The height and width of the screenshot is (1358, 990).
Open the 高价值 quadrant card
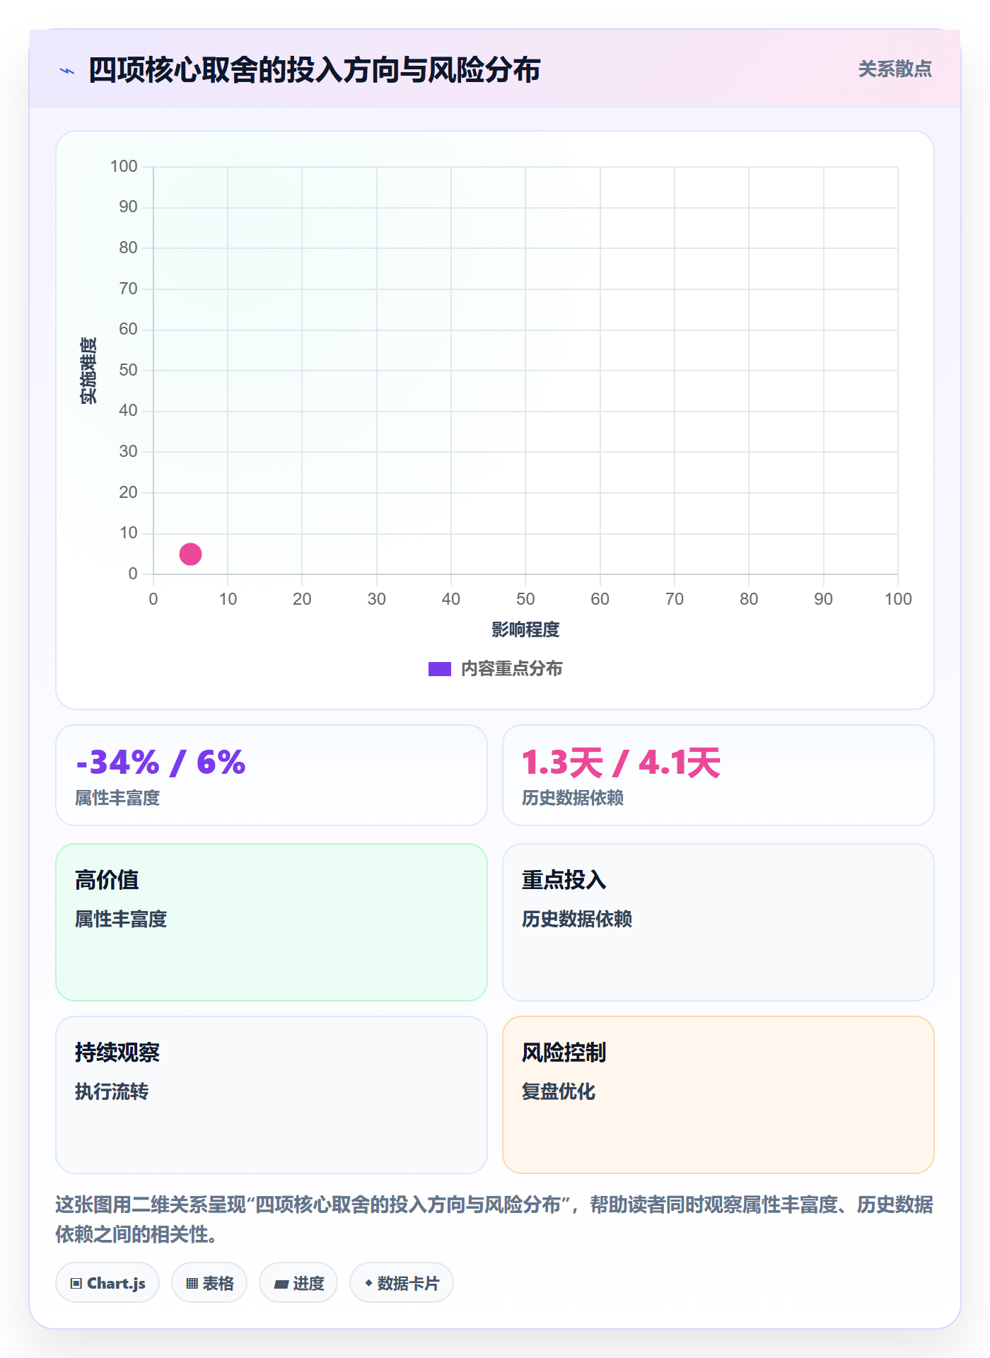point(272,922)
